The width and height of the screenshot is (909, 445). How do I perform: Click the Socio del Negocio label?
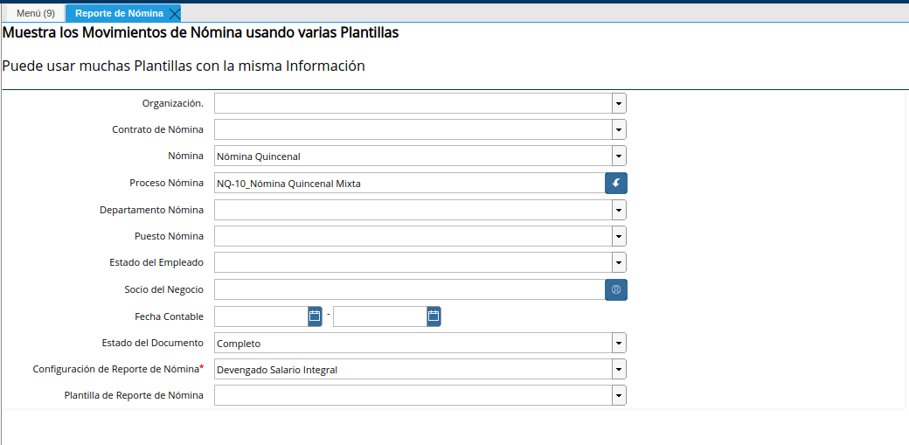(x=164, y=289)
